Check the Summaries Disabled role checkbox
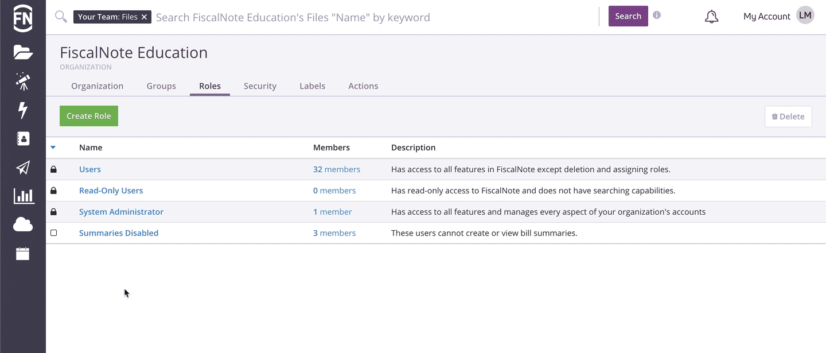The height and width of the screenshot is (353, 826). point(53,233)
